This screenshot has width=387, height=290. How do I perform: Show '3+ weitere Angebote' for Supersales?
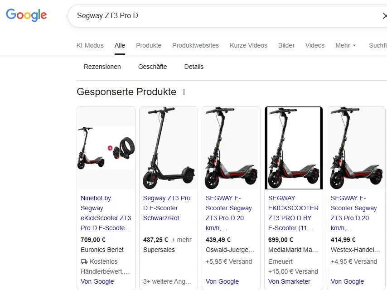(167, 281)
